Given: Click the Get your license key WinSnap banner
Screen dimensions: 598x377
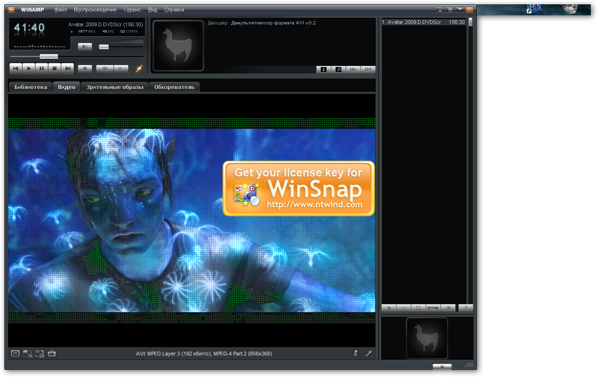Looking at the screenshot, I should 299,188.
